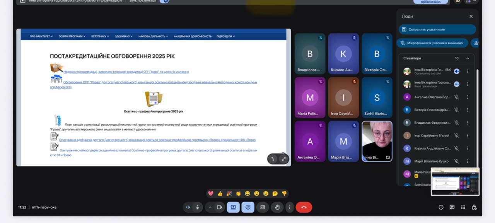
Task: Open link Обговорення ОПП "Право"
Action: point(154,84)
